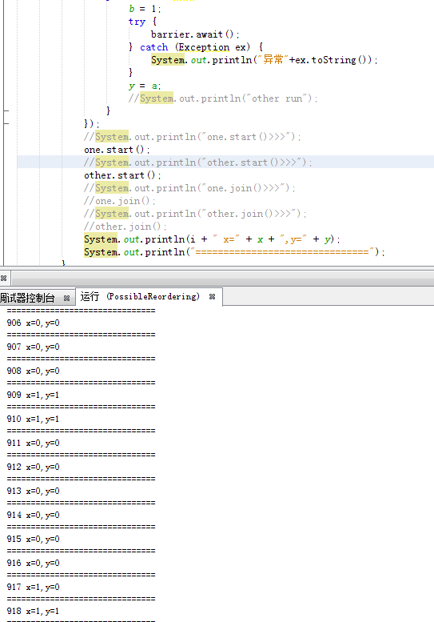Viewport: 434px width, 622px height.
Task: Click the commented '//one.join();' line
Action: coord(120,201)
